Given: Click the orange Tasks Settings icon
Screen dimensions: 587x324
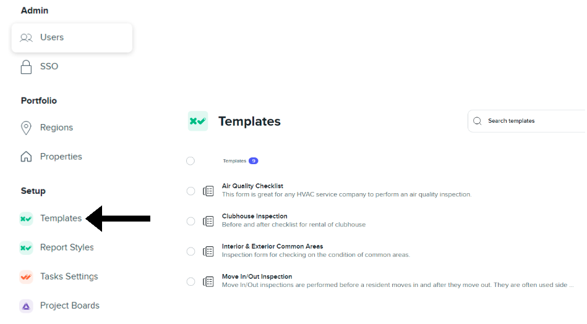Looking at the screenshot, I should [26, 277].
